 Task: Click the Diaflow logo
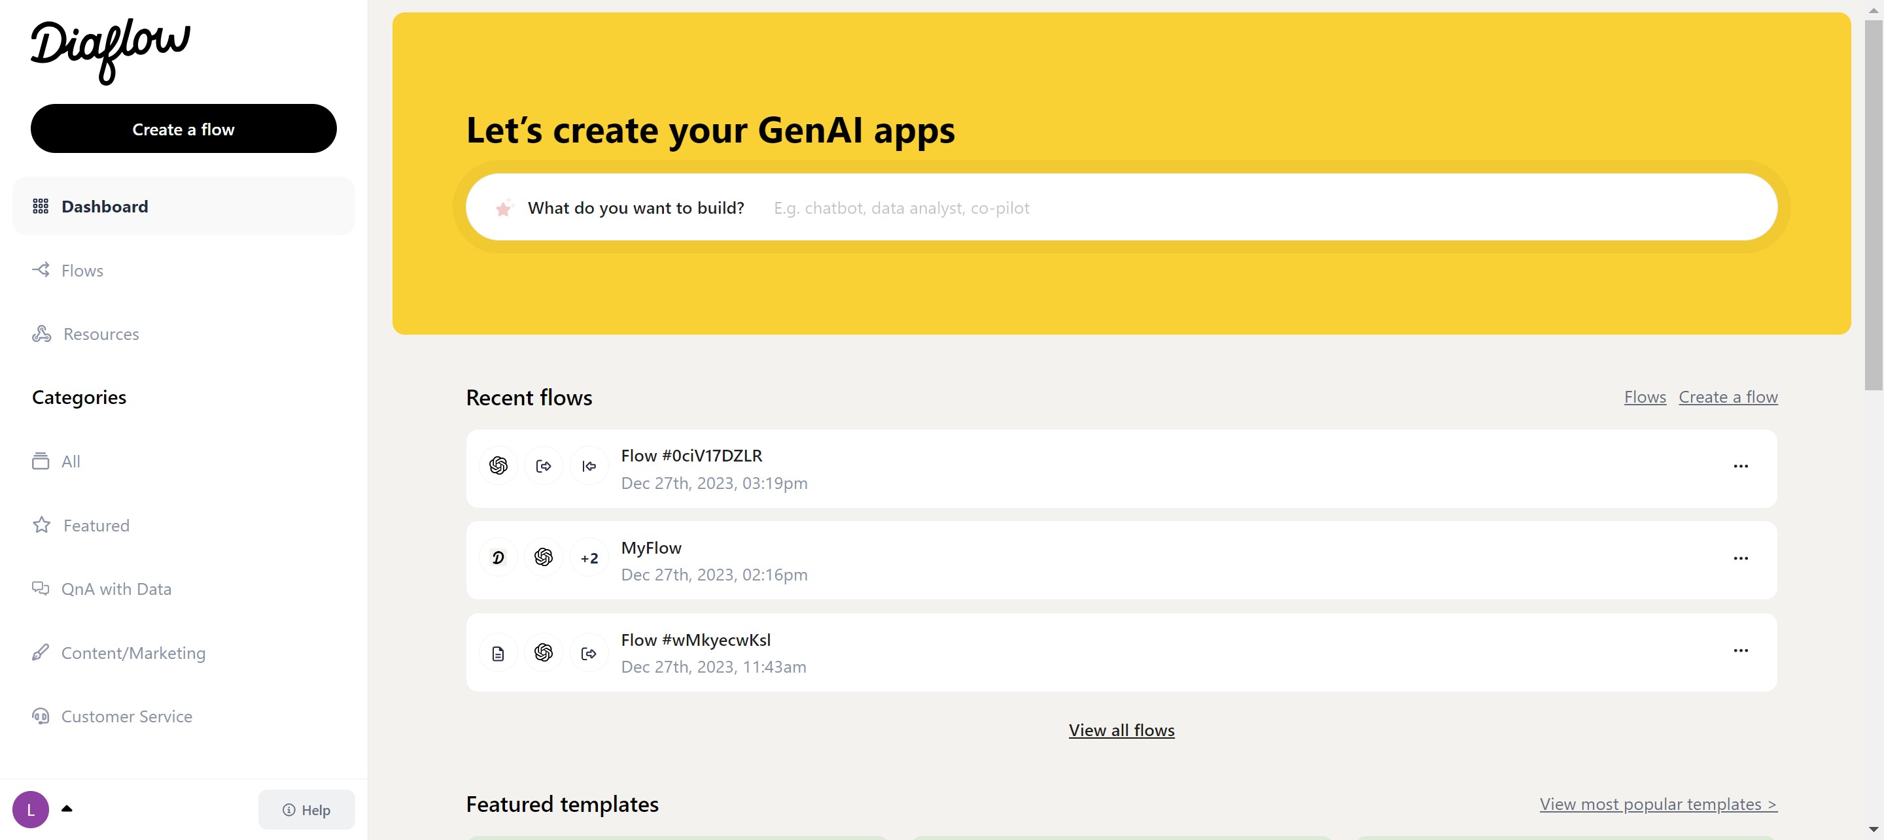click(111, 50)
